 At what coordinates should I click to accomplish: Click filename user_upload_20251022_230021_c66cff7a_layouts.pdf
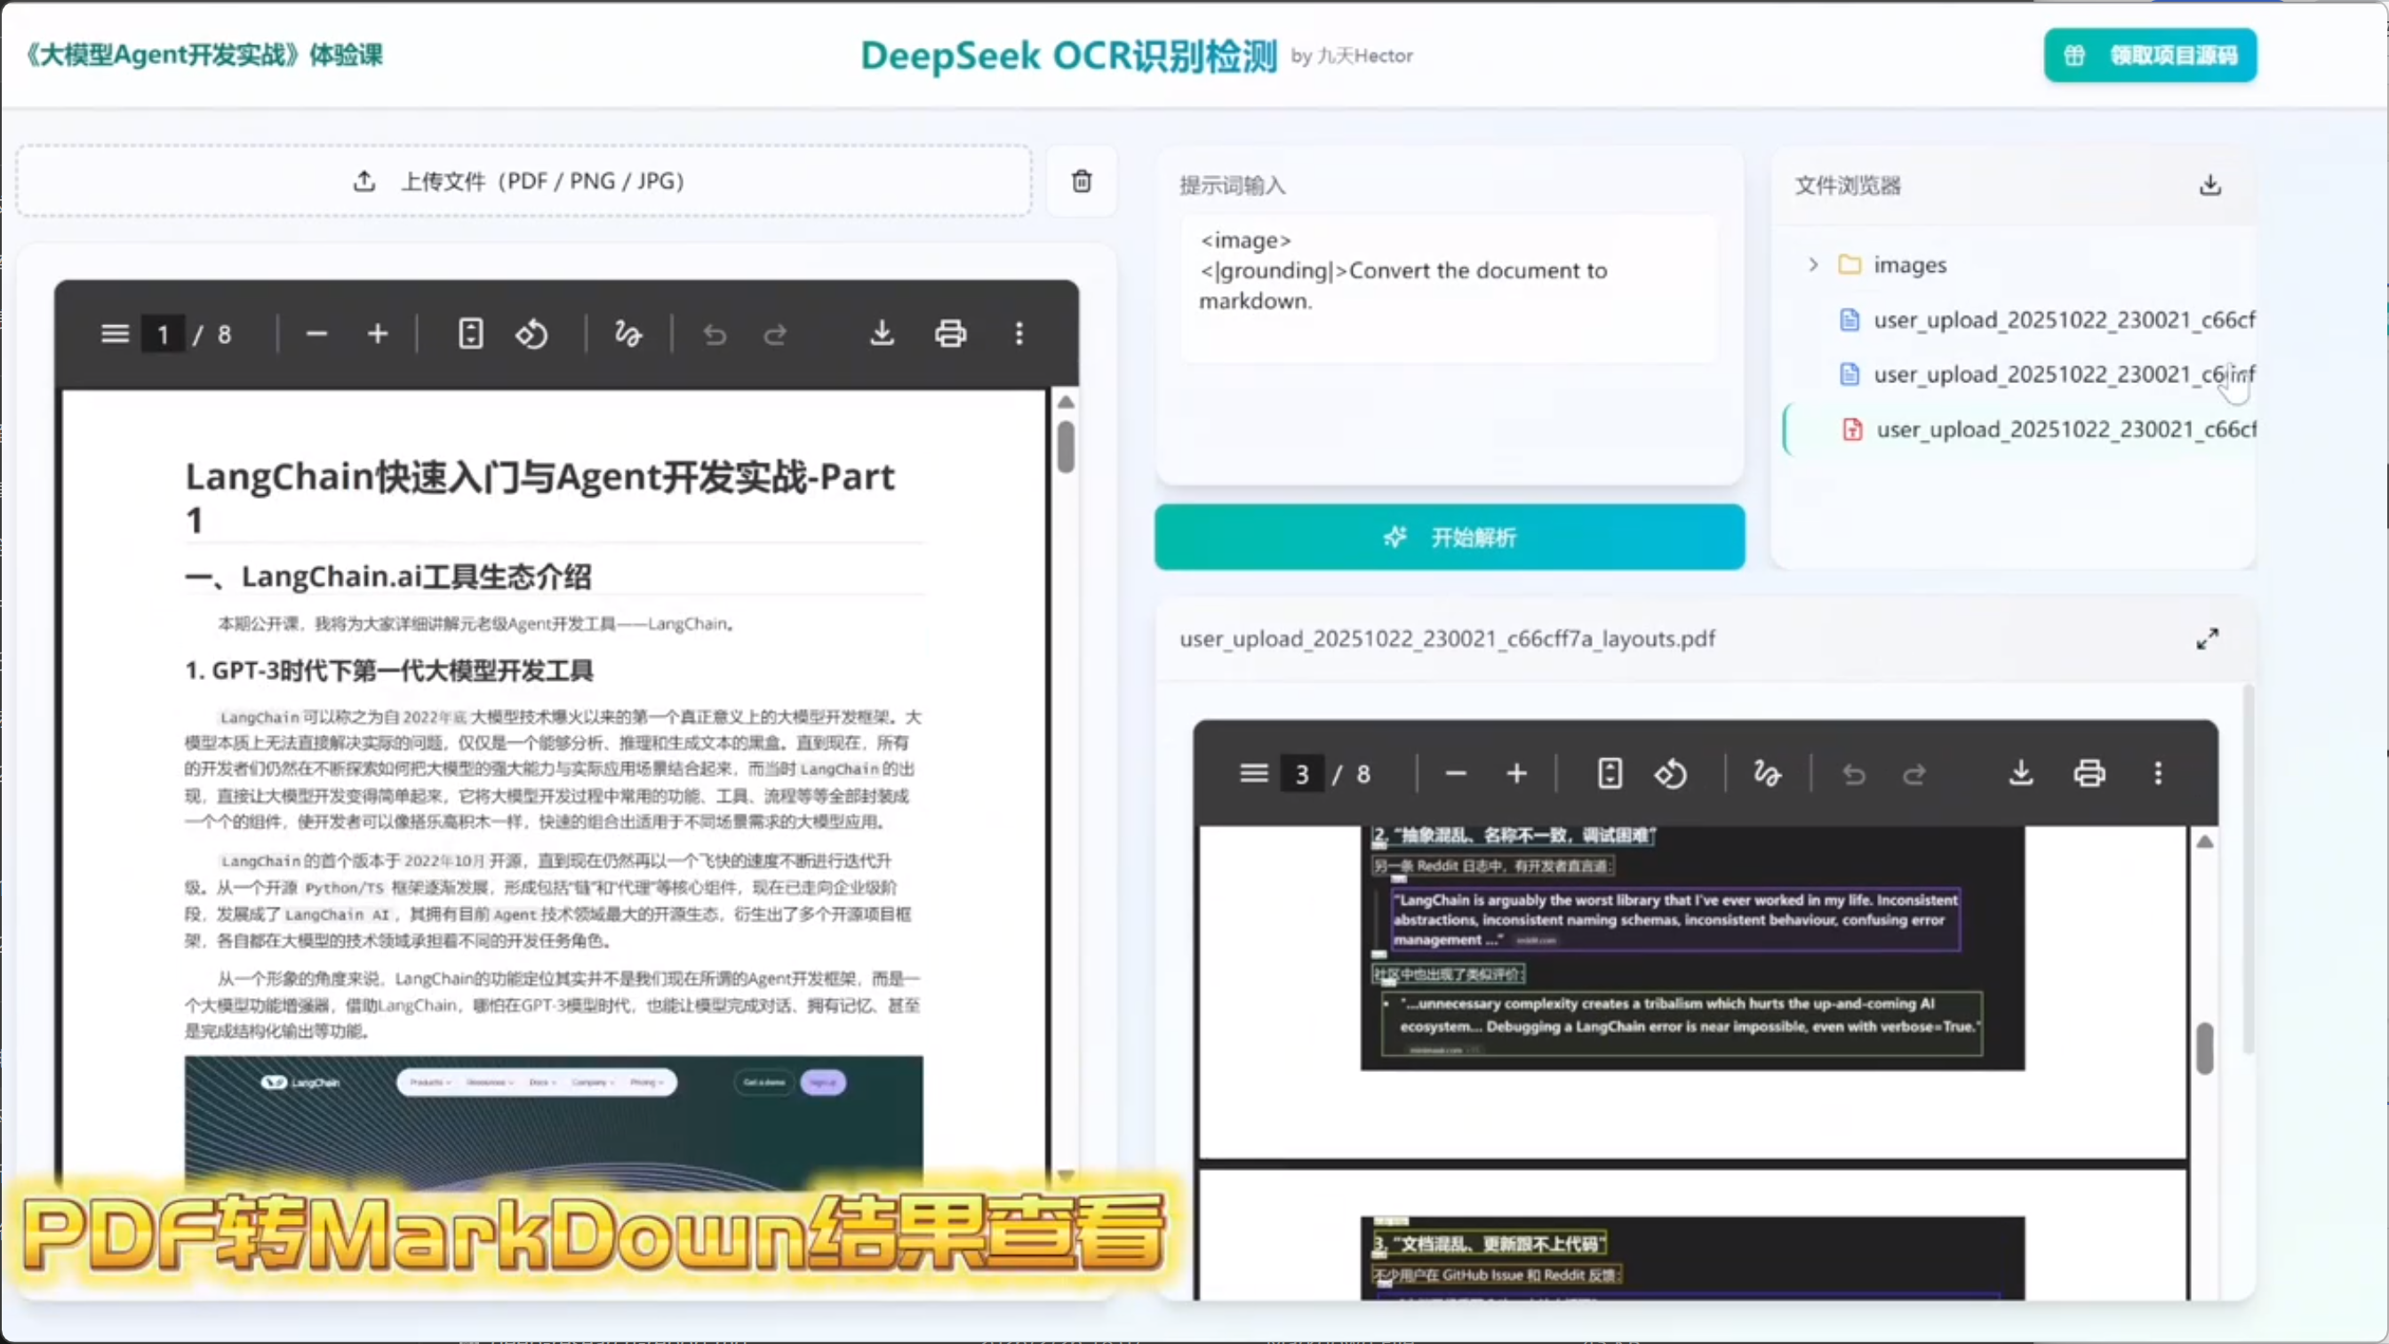pos(1447,638)
